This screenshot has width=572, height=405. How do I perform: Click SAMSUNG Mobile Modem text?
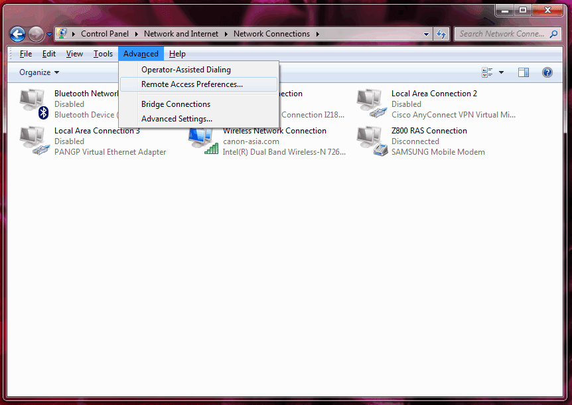click(438, 152)
